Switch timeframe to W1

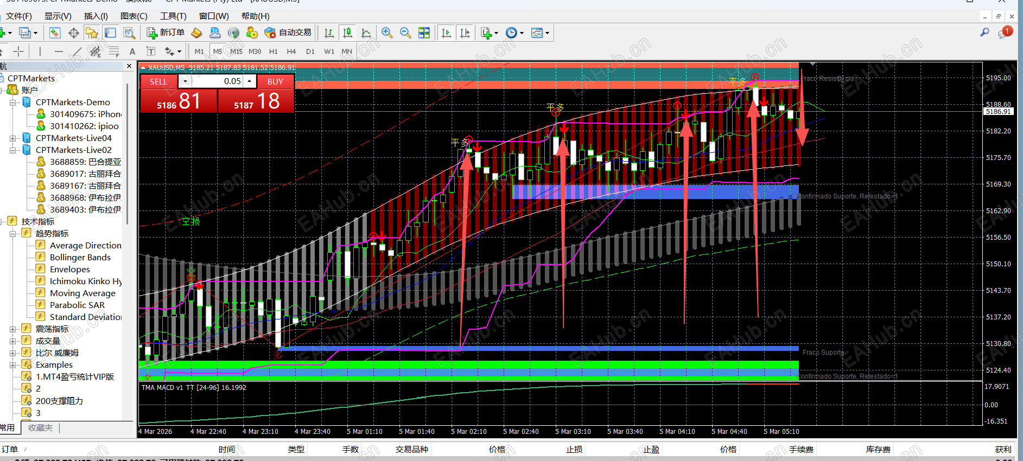329,52
